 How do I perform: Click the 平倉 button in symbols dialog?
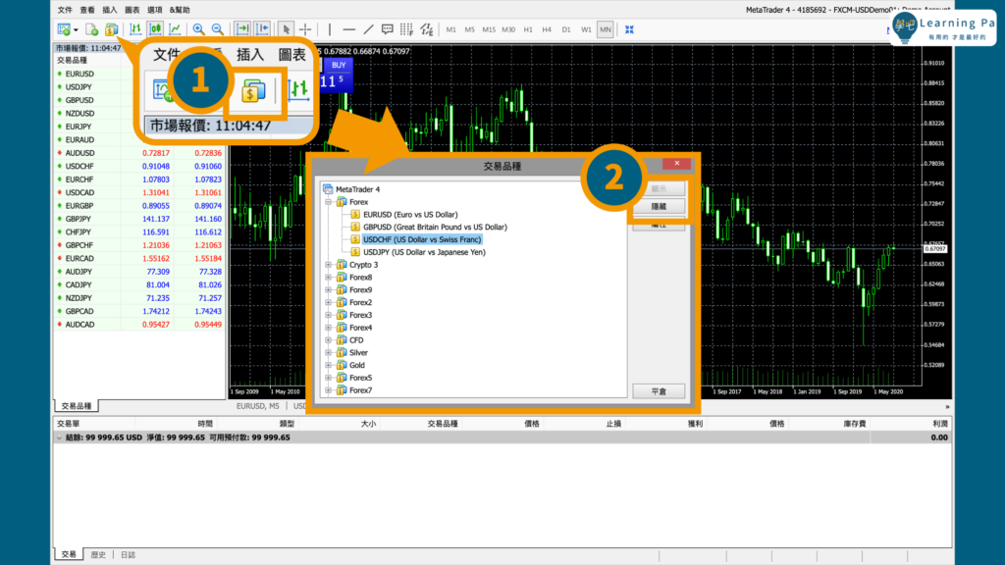659,391
